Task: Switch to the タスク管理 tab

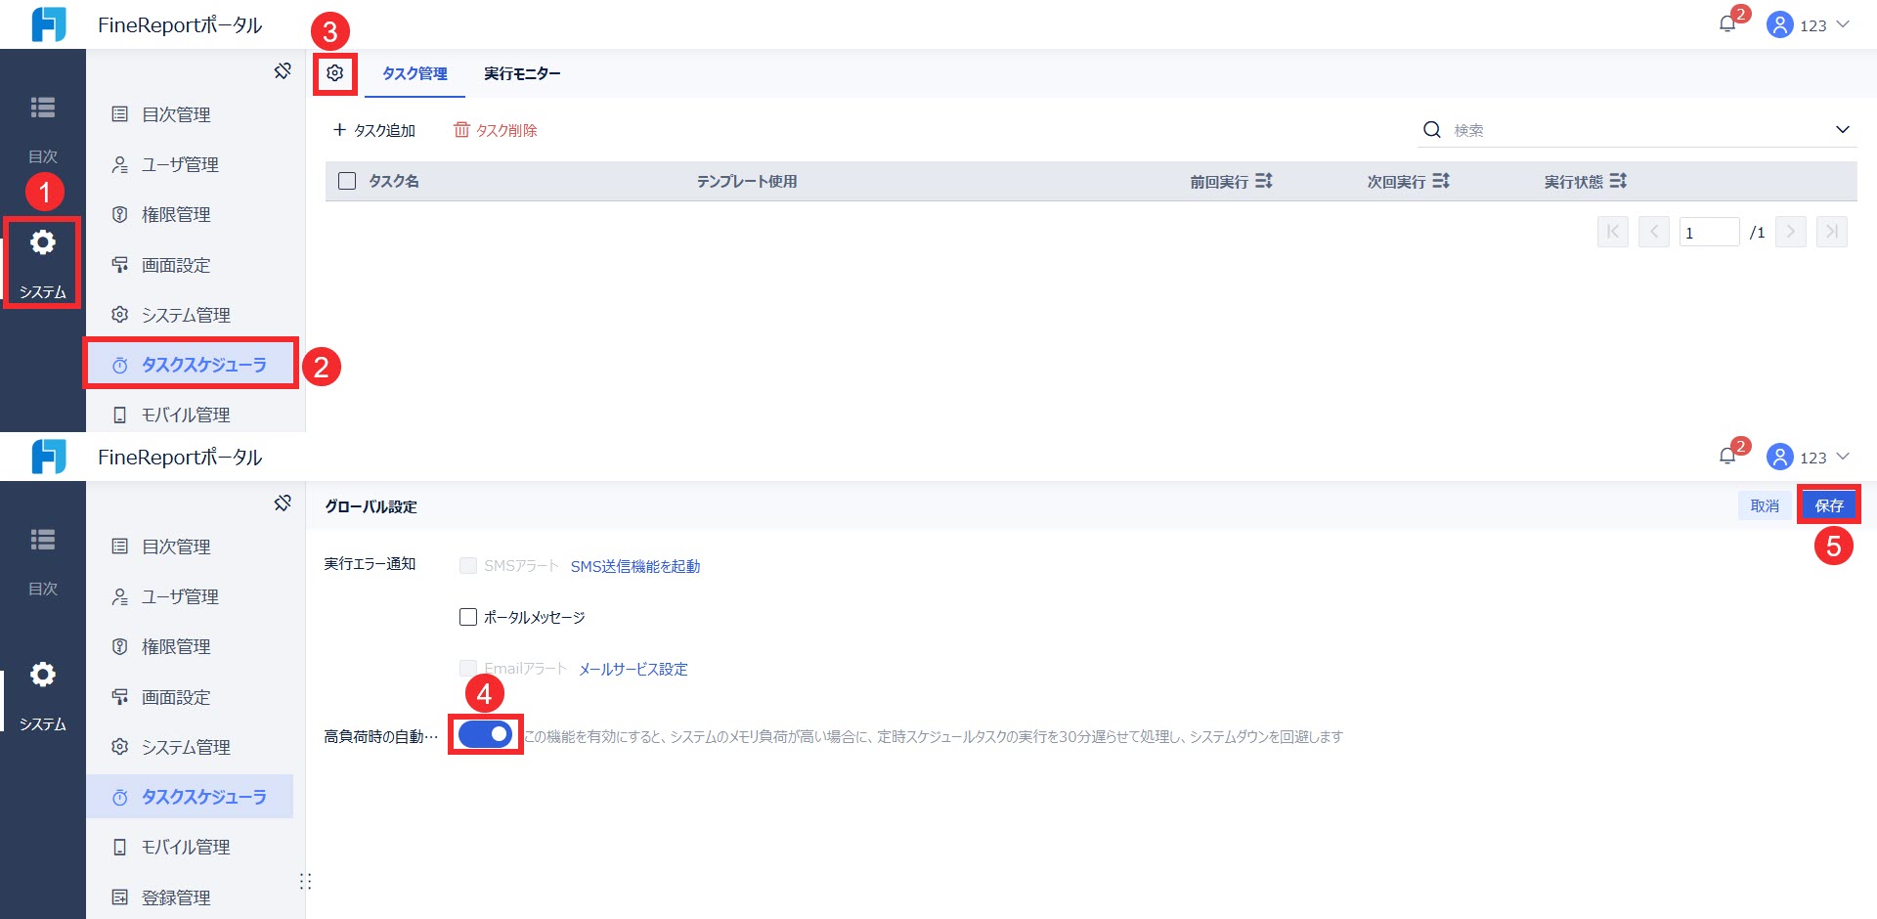Action: pos(415,73)
